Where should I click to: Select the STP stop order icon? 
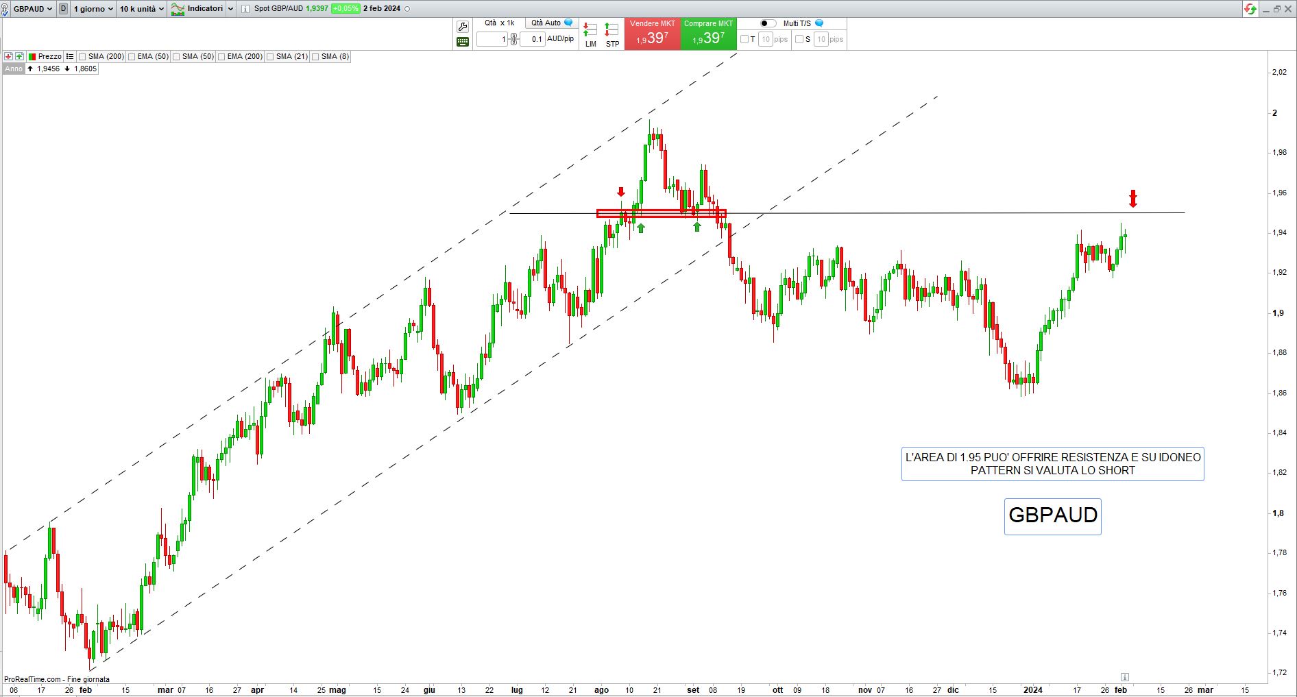coord(612,34)
